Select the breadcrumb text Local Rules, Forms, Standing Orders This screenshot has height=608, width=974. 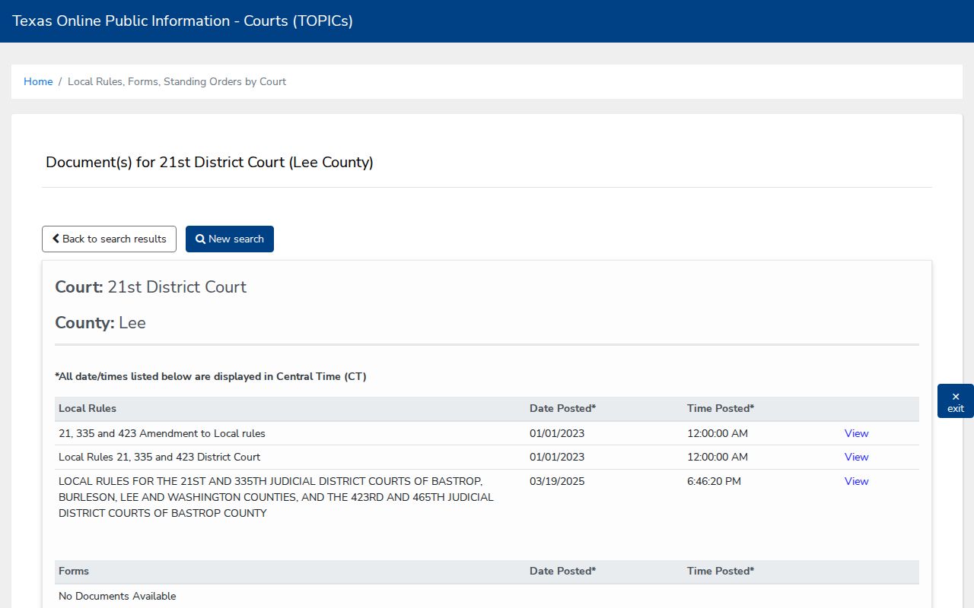coord(177,81)
